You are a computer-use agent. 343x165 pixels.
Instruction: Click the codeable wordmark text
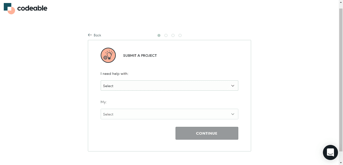coord(32,8)
